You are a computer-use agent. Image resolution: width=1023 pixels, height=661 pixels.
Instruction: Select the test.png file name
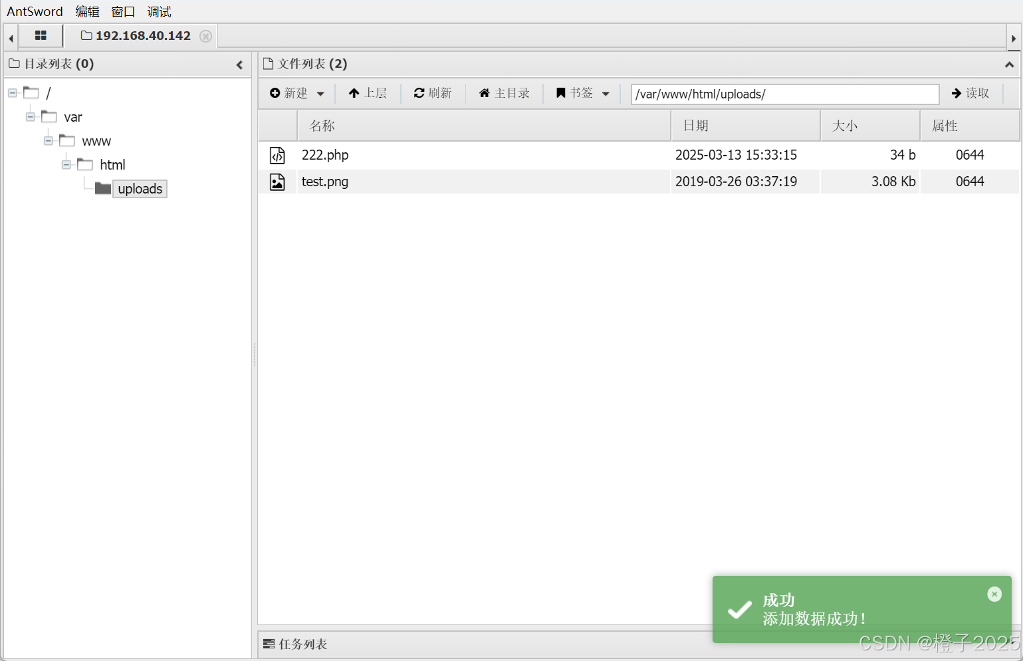pos(325,182)
